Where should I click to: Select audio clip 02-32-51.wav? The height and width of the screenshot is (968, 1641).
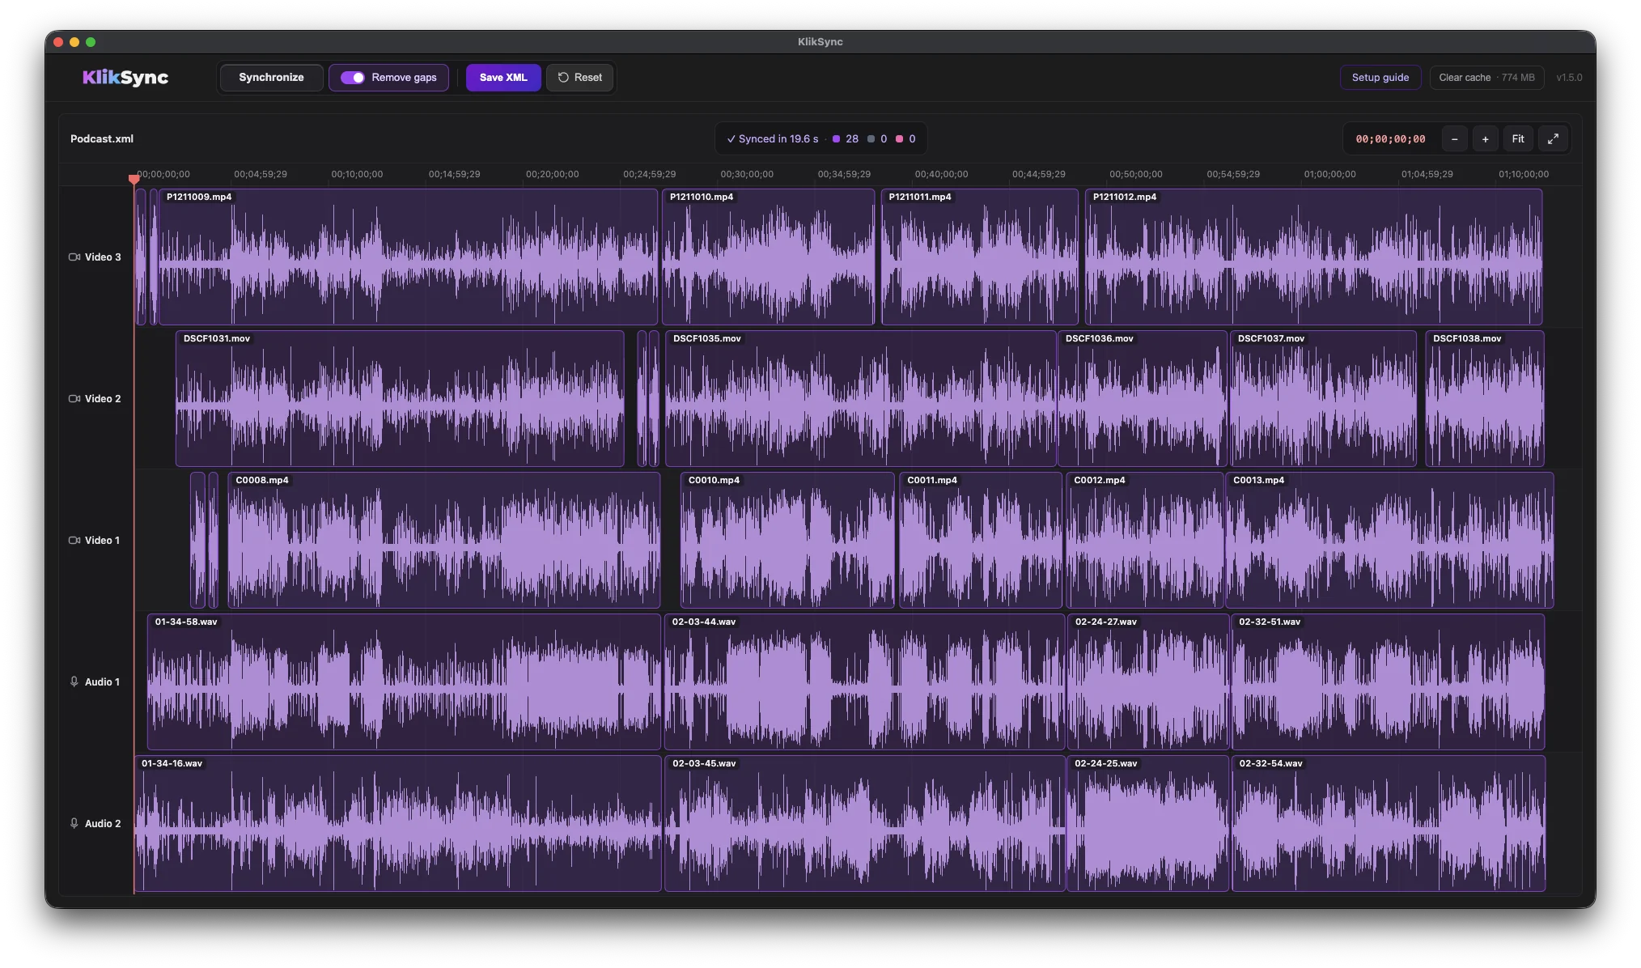pyautogui.click(x=1388, y=682)
